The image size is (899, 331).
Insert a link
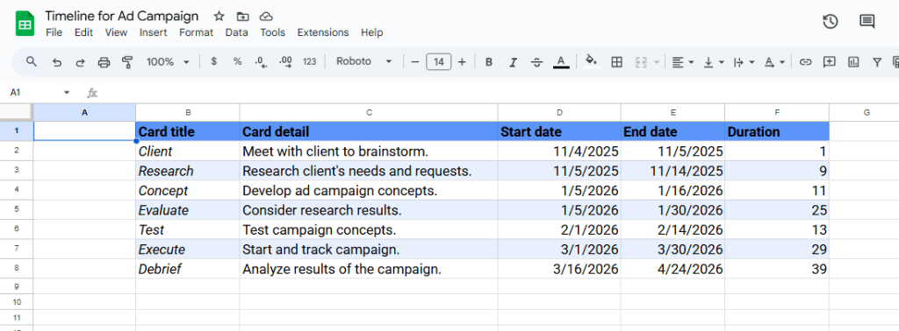(x=806, y=62)
